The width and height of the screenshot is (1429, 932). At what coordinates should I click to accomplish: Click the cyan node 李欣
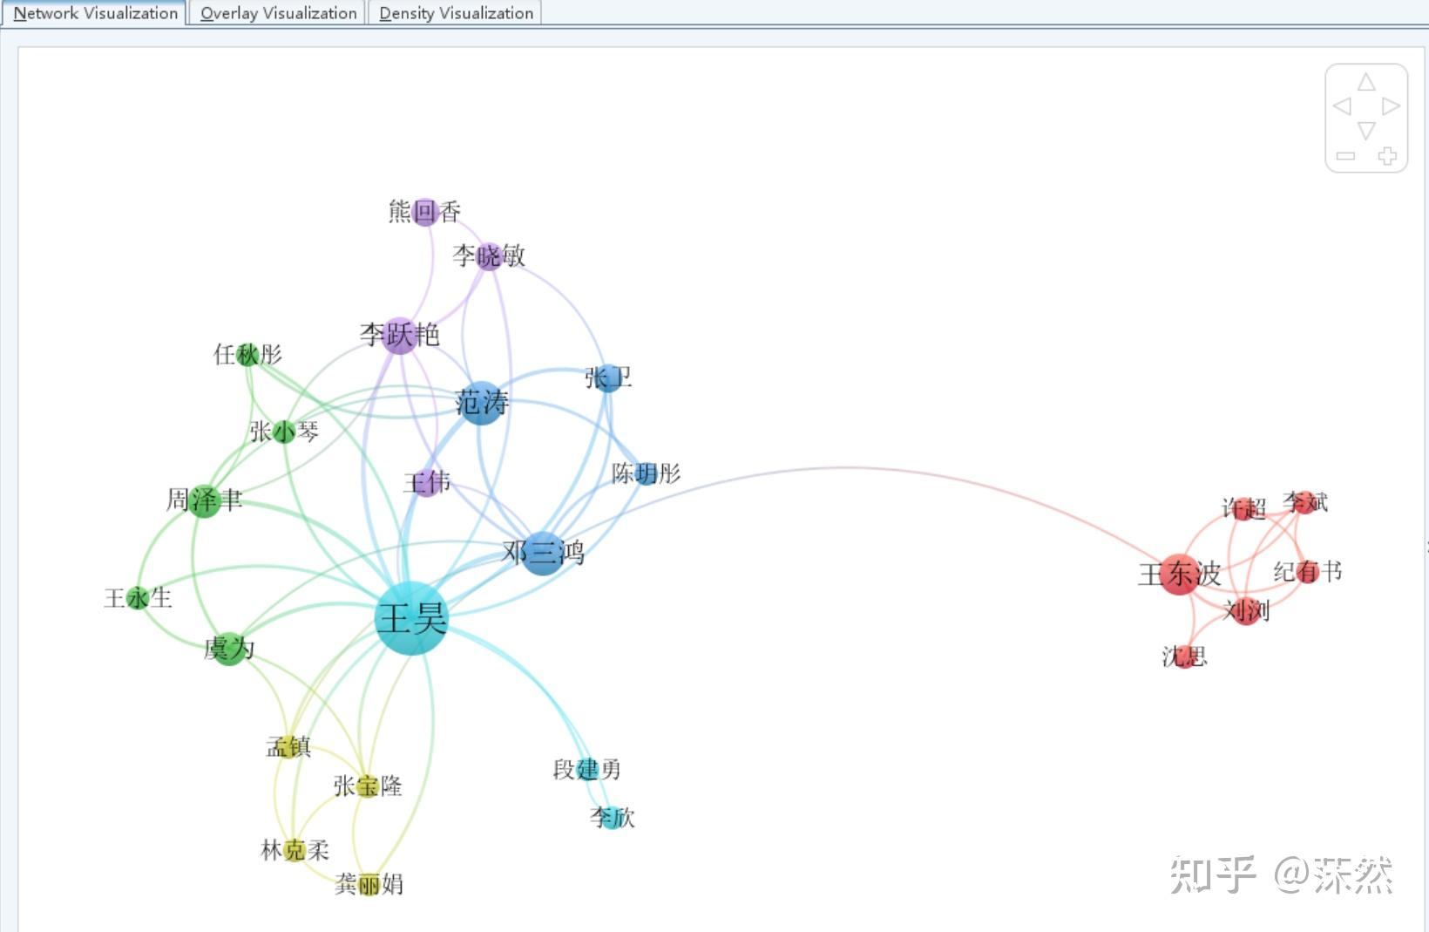tap(610, 819)
